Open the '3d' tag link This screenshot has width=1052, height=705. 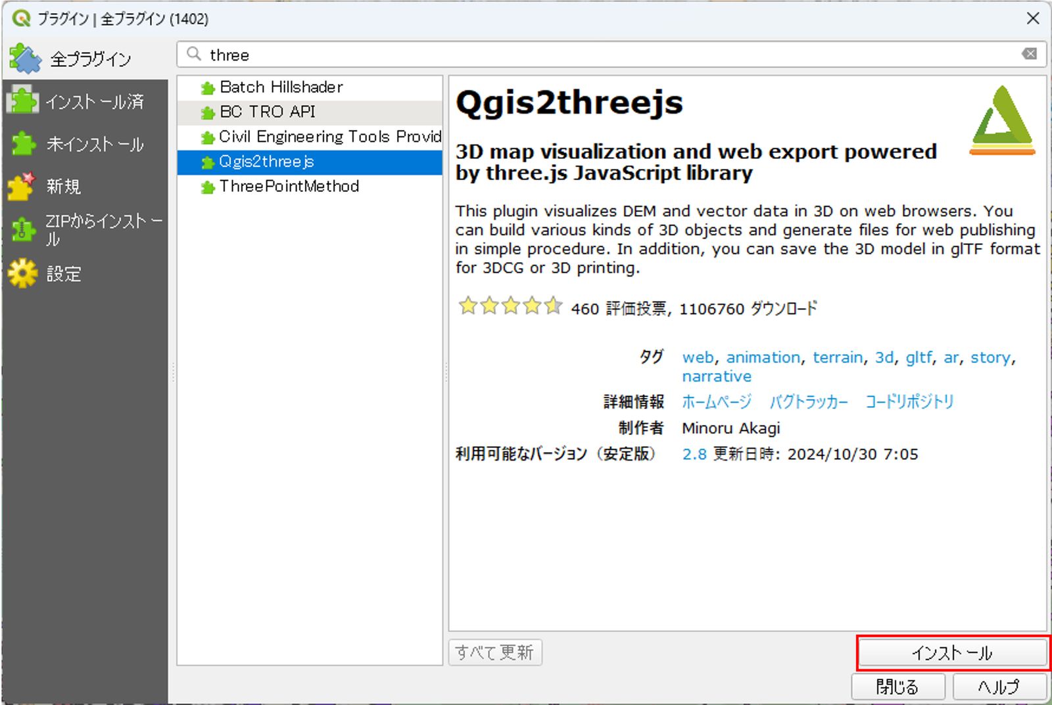tap(884, 357)
